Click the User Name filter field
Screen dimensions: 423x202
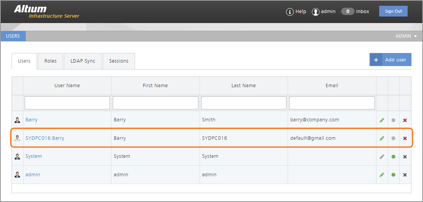[x=67, y=103]
